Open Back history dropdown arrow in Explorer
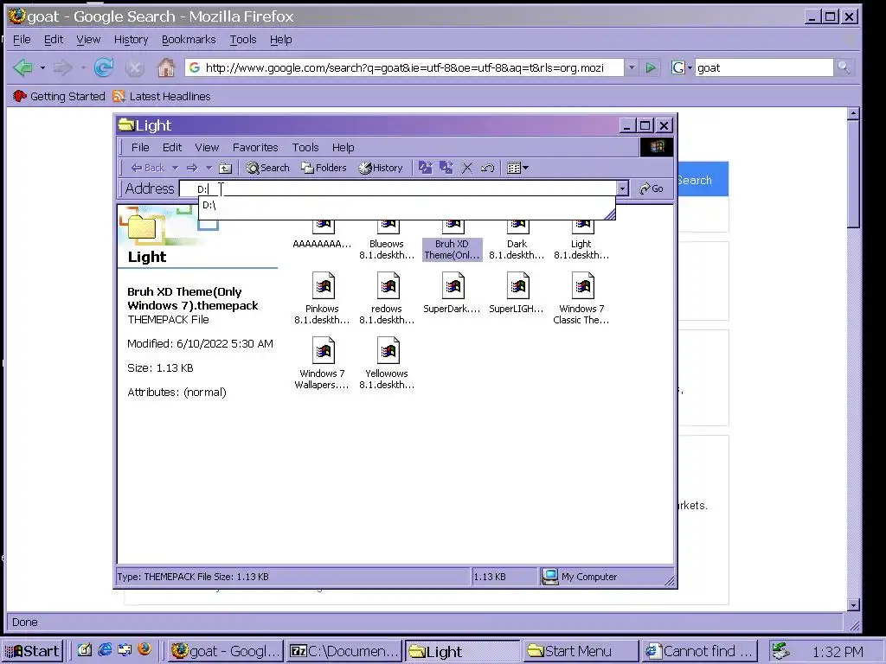This screenshot has width=886, height=664. pyautogui.click(x=175, y=168)
